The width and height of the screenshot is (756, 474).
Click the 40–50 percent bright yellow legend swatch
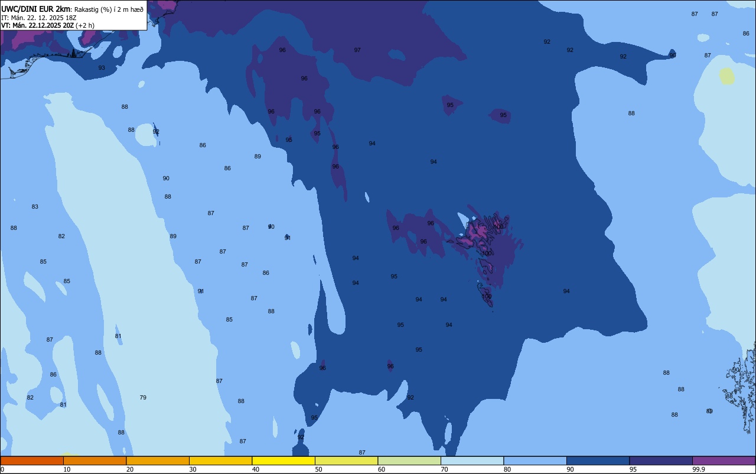[283, 460]
